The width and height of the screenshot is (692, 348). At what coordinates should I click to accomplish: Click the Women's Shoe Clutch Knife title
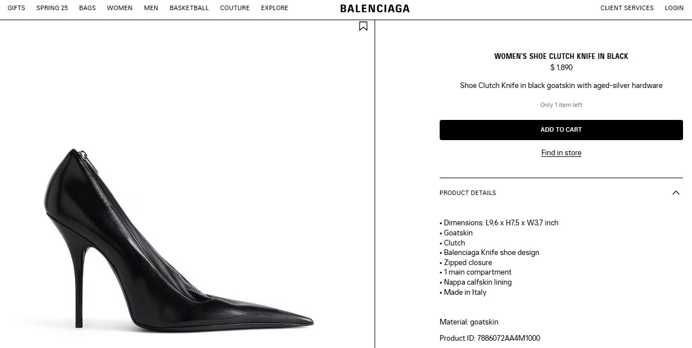coord(561,56)
